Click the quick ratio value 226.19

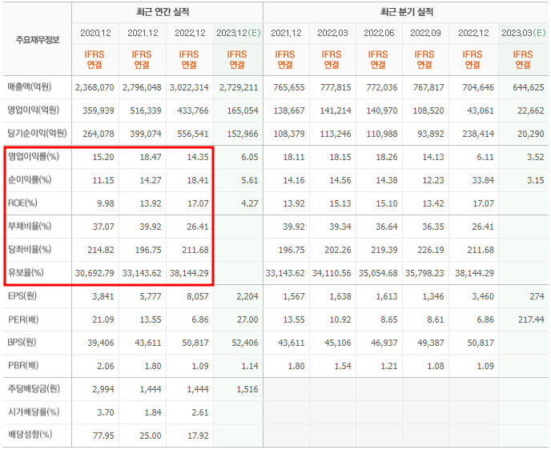point(431,250)
